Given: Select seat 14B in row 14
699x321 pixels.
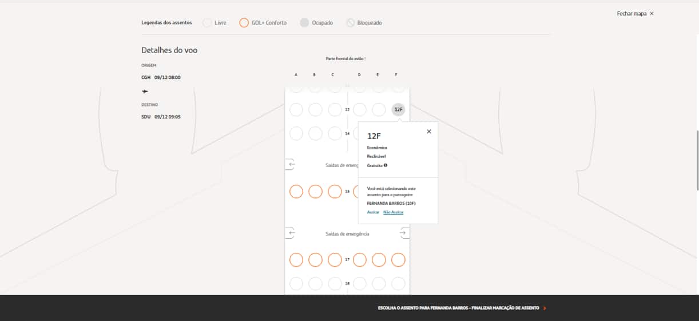Looking at the screenshot, I should 315,133.
